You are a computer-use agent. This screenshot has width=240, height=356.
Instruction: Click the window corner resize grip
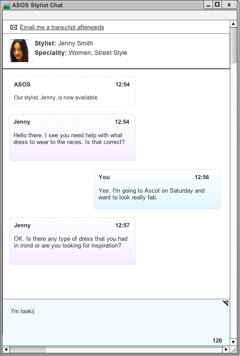tap(233, 350)
